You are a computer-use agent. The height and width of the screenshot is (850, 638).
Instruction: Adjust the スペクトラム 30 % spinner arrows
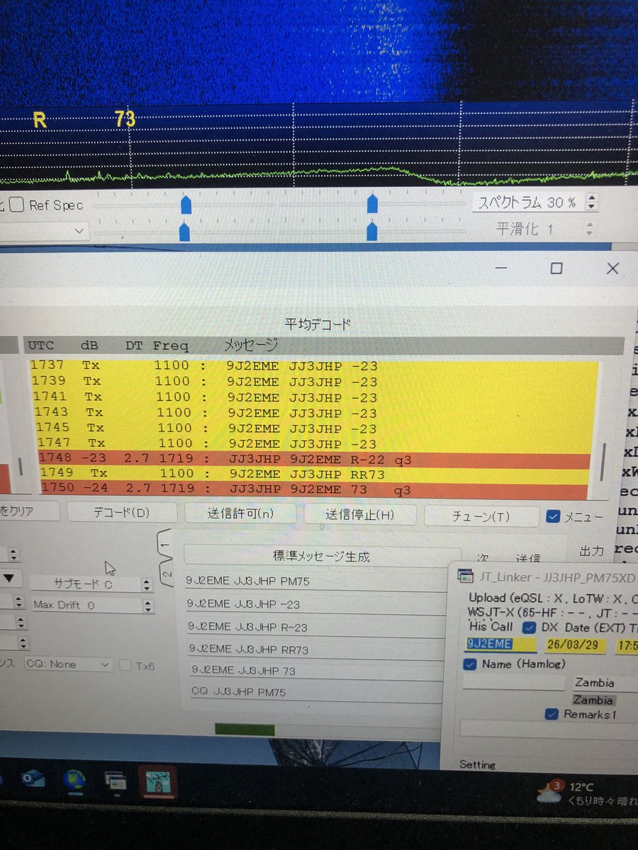pyautogui.click(x=592, y=203)
